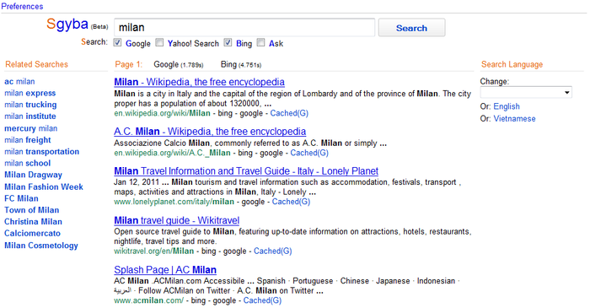Focus the search box containing milan
The height and width of the screenshot is (308, 590).
[244, 28]
